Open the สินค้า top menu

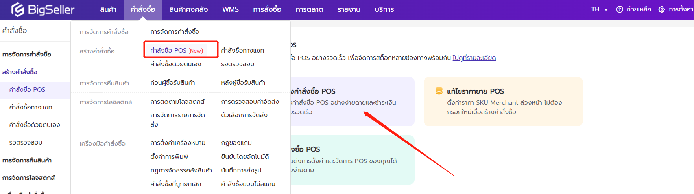tap(108, 9)
